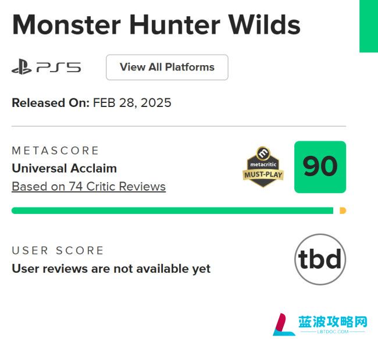Click the METASCORE heading label
The width and height of the screenshot is (378, 339).
(x=55, y=151)
